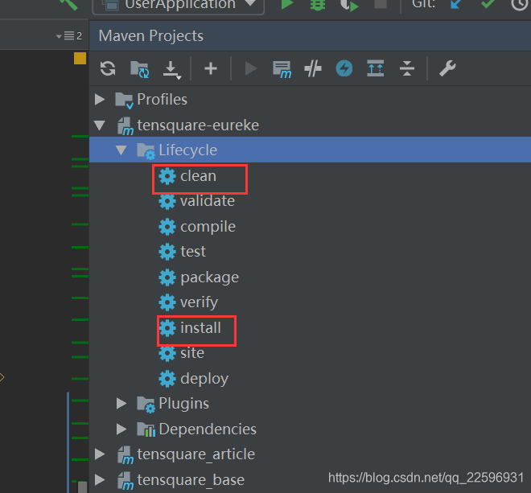The image size is (531, 493).
Task: Click Run Maven Build play icon
Action: (250, 68)
